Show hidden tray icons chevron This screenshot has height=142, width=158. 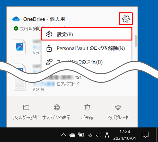pyautogui.click(x=64, y=135)
